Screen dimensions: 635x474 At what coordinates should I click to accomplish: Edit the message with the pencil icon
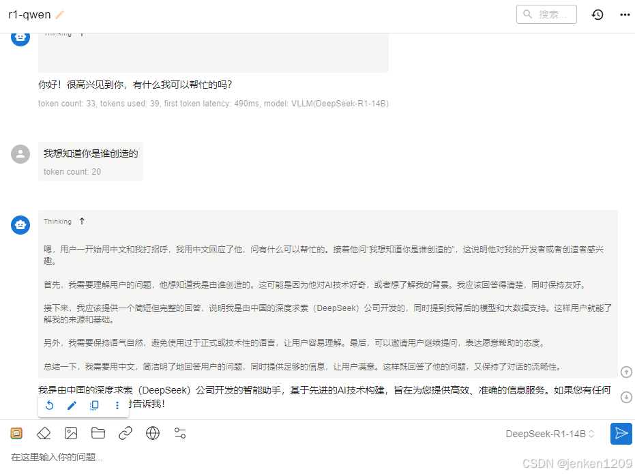72,405
